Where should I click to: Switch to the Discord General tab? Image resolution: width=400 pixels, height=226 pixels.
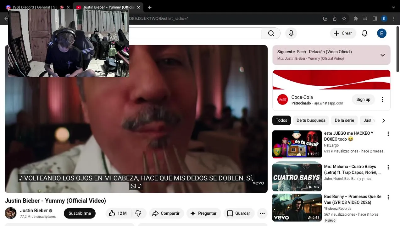pyautogui.click(x=35, y=7)
